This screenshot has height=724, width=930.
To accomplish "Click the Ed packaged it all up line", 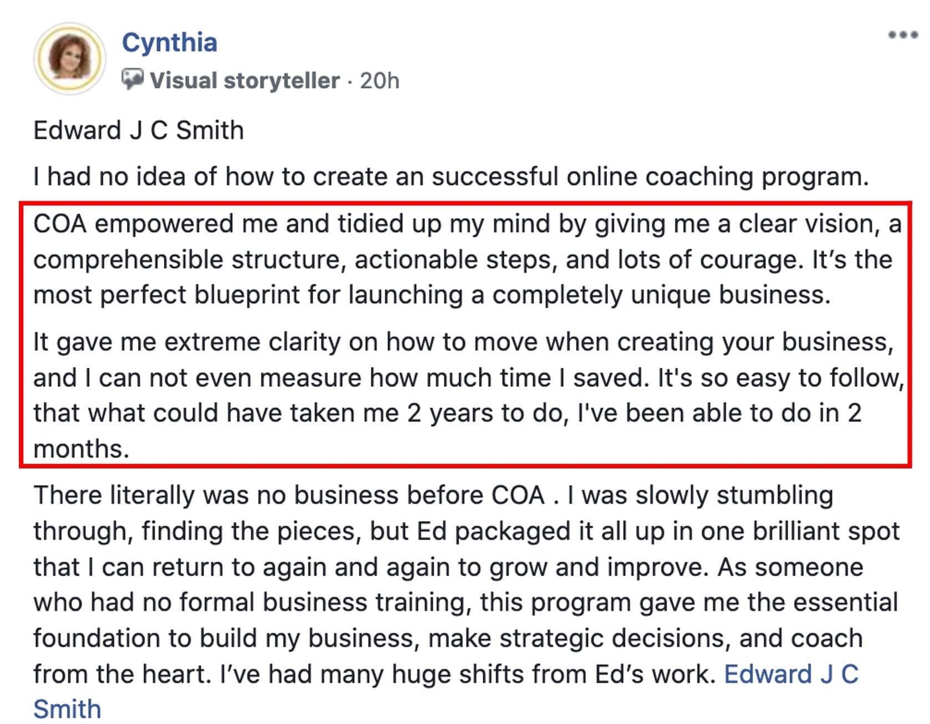I will [467, 531].
